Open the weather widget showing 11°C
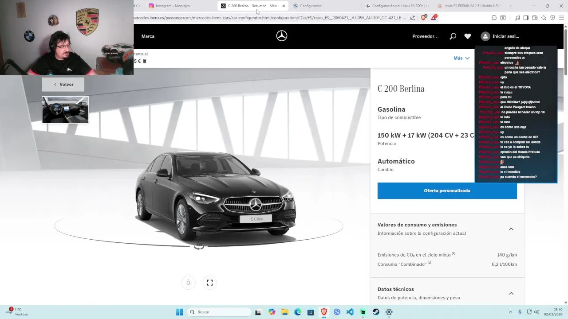 click(x=18, y=311)
